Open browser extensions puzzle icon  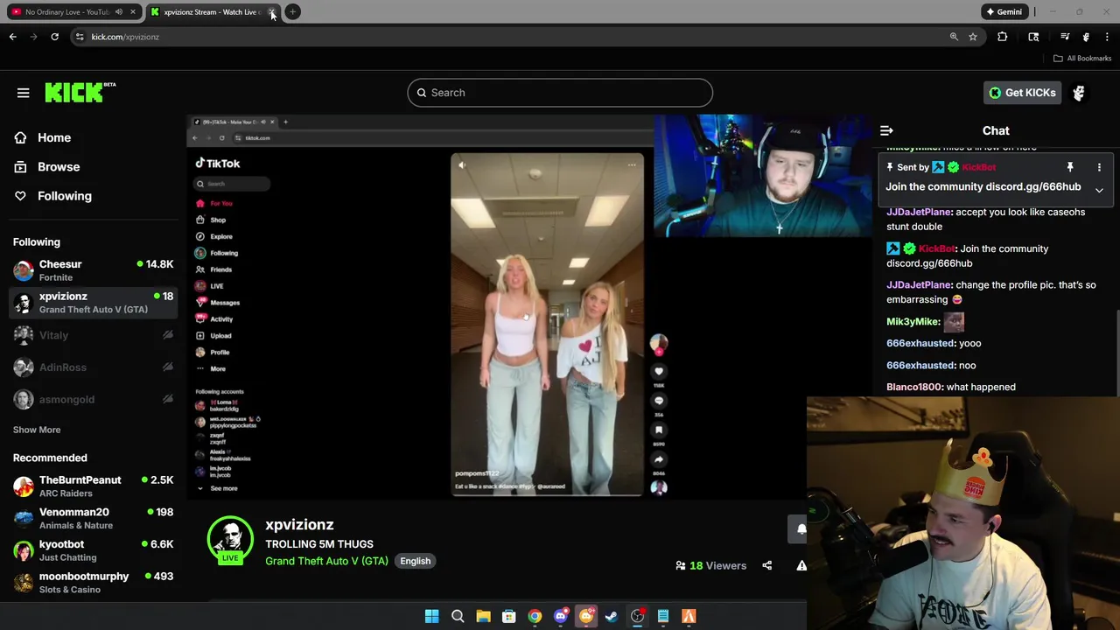pos(1003,37)
